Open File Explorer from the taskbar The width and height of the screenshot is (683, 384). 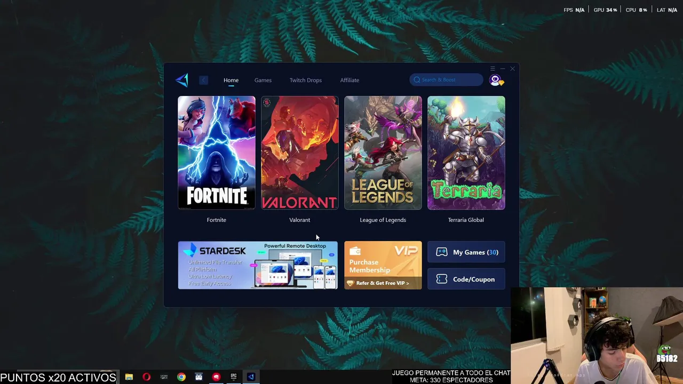coord(129,377)
